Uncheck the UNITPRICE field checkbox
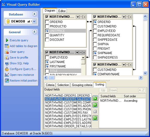The height and width of the screenshot is (137, 150). (47, 31)
